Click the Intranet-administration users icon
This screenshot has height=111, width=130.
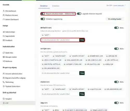(x=4, y=74)
